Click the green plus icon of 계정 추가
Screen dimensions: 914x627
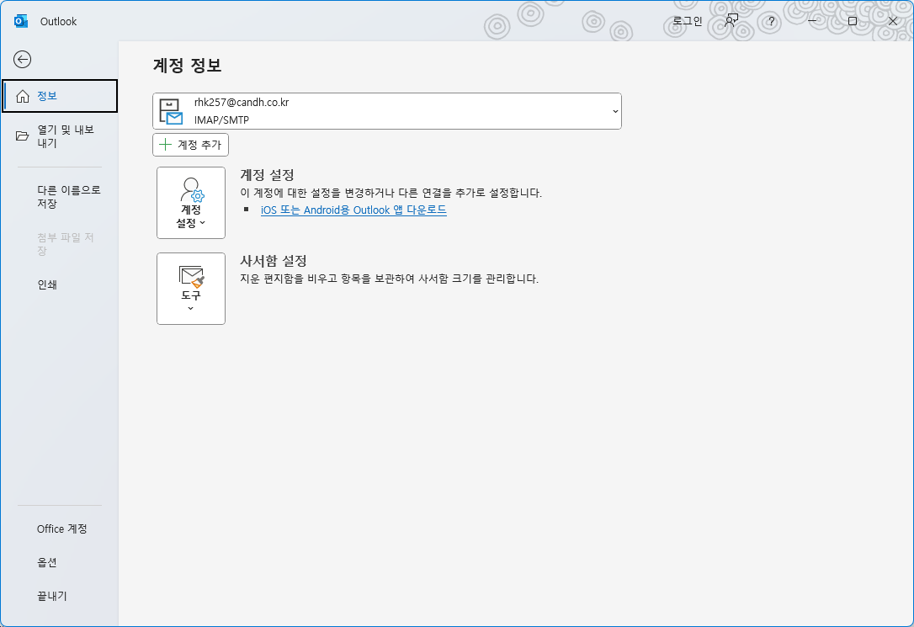[x=166, y=145]
